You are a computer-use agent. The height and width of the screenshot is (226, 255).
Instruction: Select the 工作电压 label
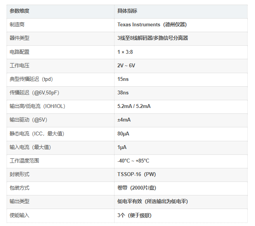pos(19,66)
